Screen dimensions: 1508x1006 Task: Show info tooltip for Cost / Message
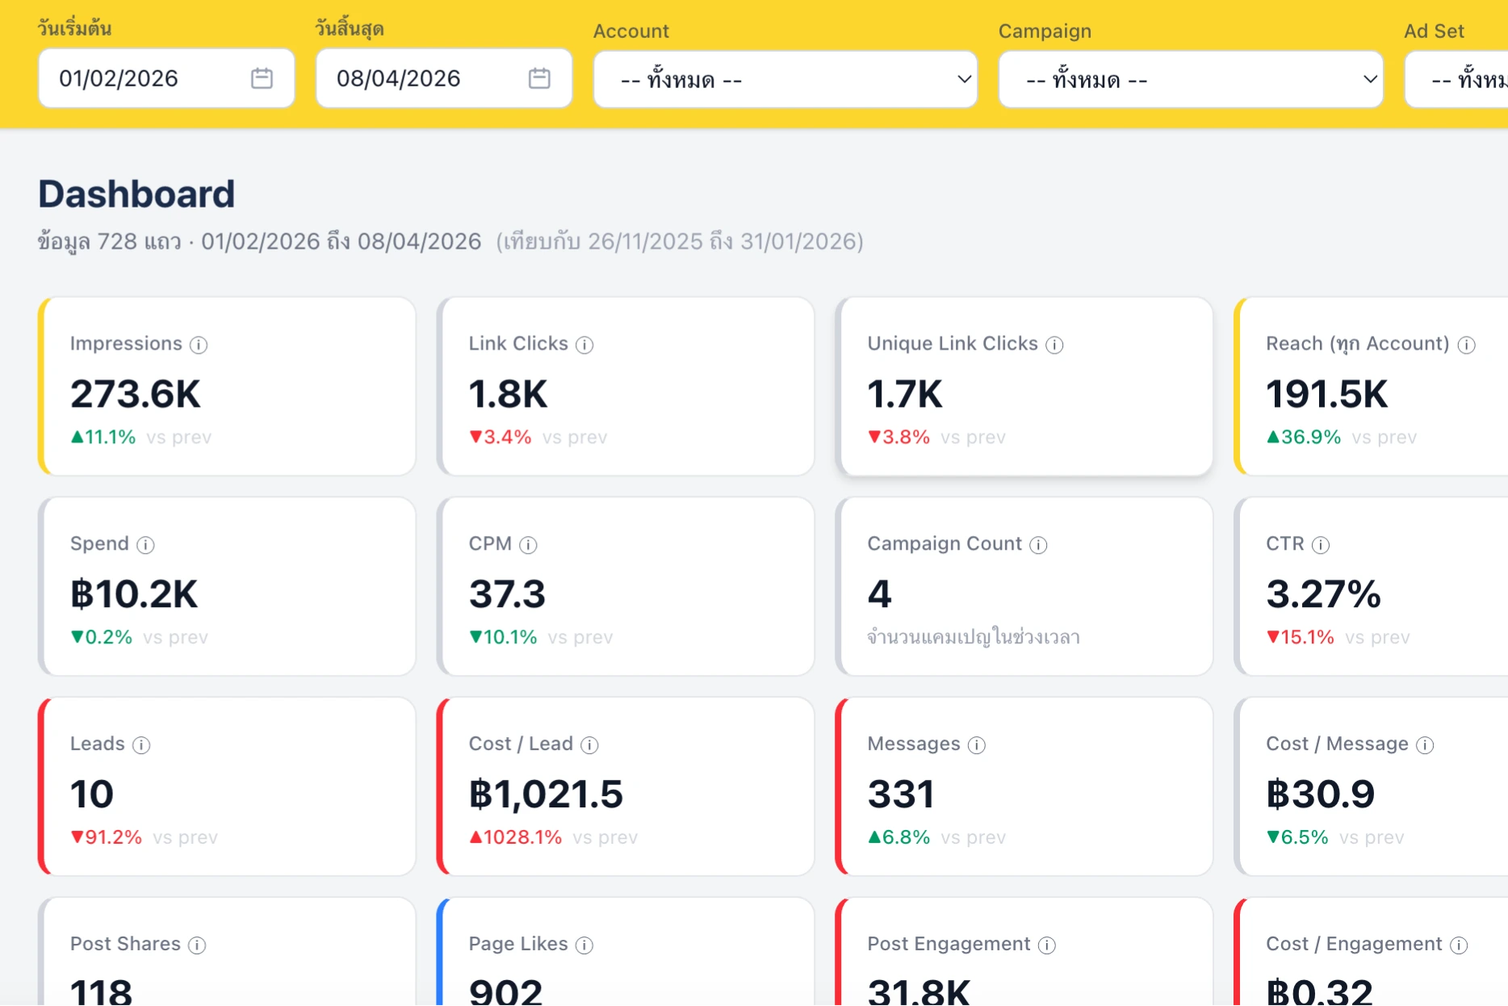pos(1425,745)
